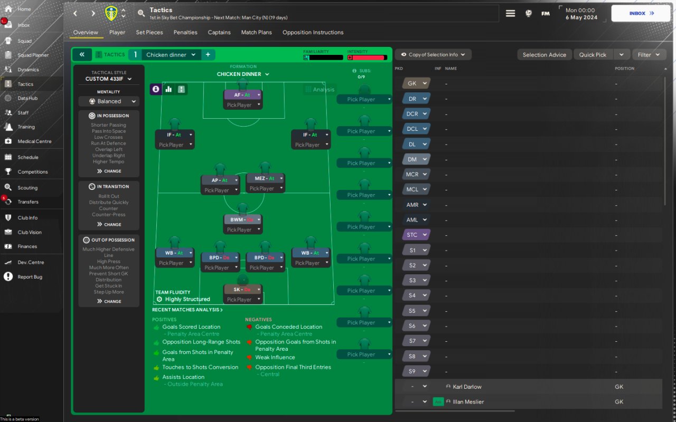The width and height of the screenshot is (676, 422).
Task: Open the Chicken Dinner formation dropdown
Action: click(x=243, y=74)
